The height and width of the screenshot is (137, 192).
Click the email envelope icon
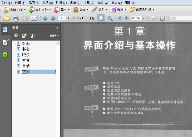coord(34,18)
